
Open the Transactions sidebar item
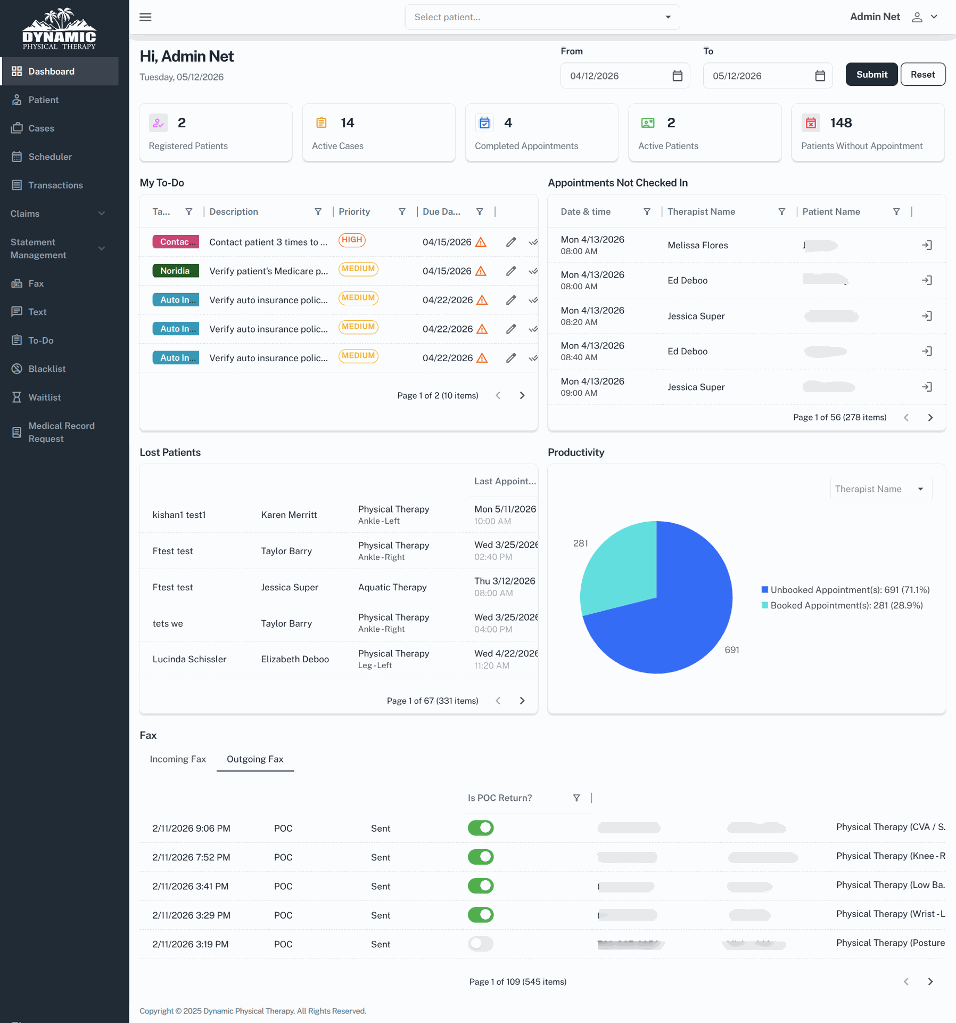coord(59,185)
